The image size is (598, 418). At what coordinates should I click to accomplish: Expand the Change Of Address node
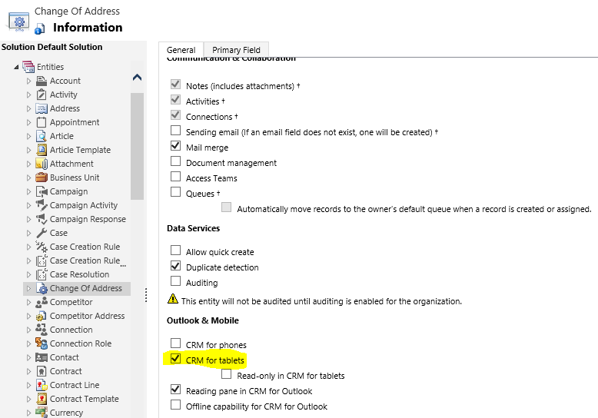tap(29, 288)
